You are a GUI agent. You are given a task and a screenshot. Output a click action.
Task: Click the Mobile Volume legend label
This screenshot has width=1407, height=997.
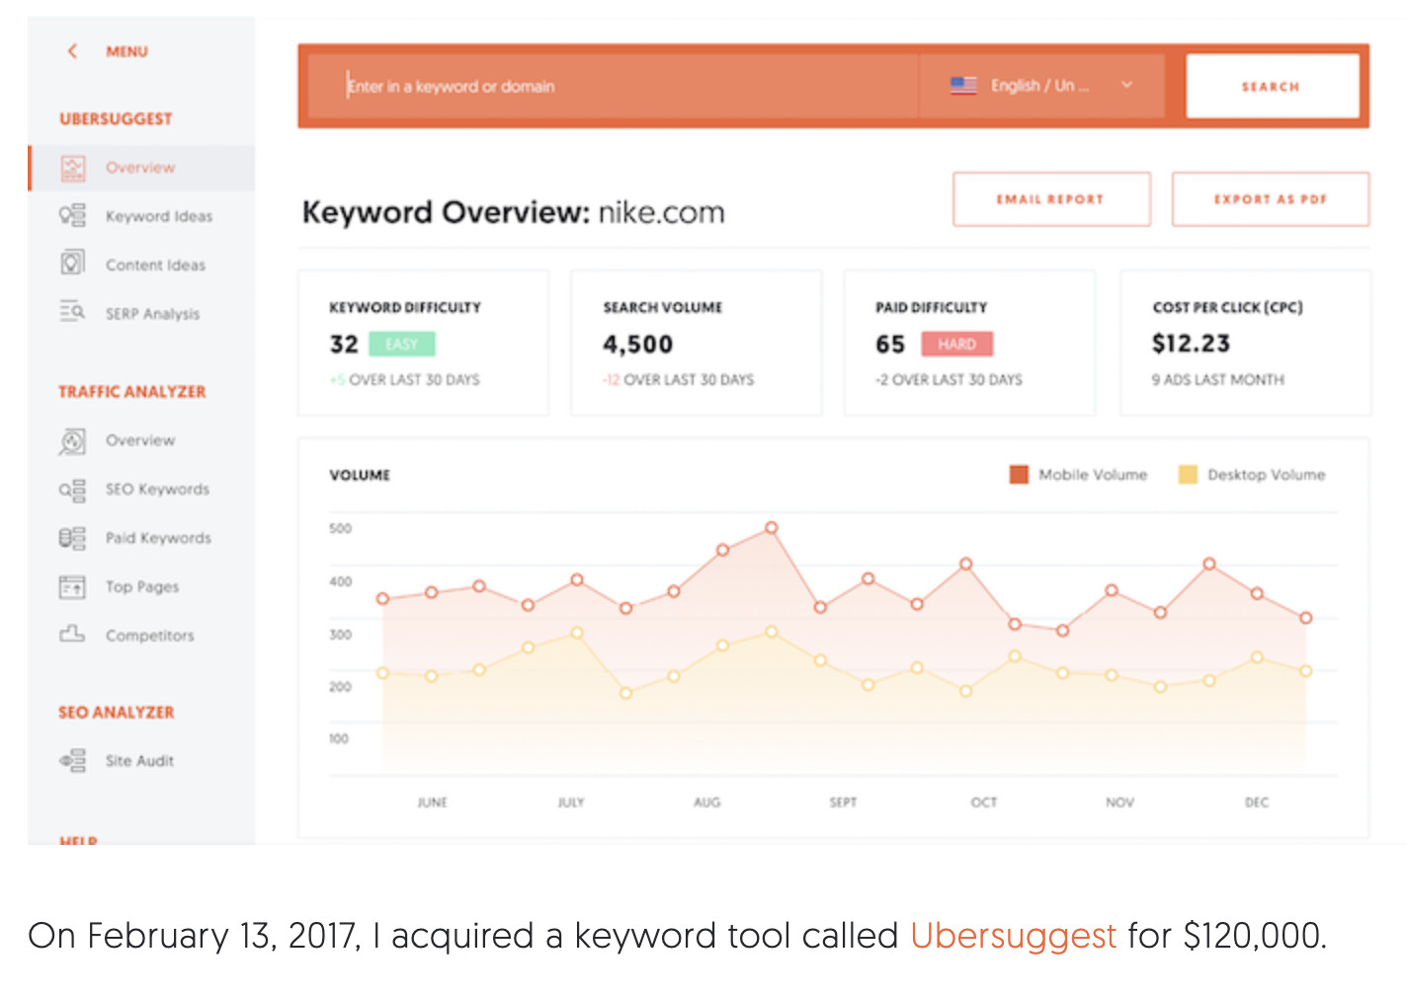(1093, 475)
